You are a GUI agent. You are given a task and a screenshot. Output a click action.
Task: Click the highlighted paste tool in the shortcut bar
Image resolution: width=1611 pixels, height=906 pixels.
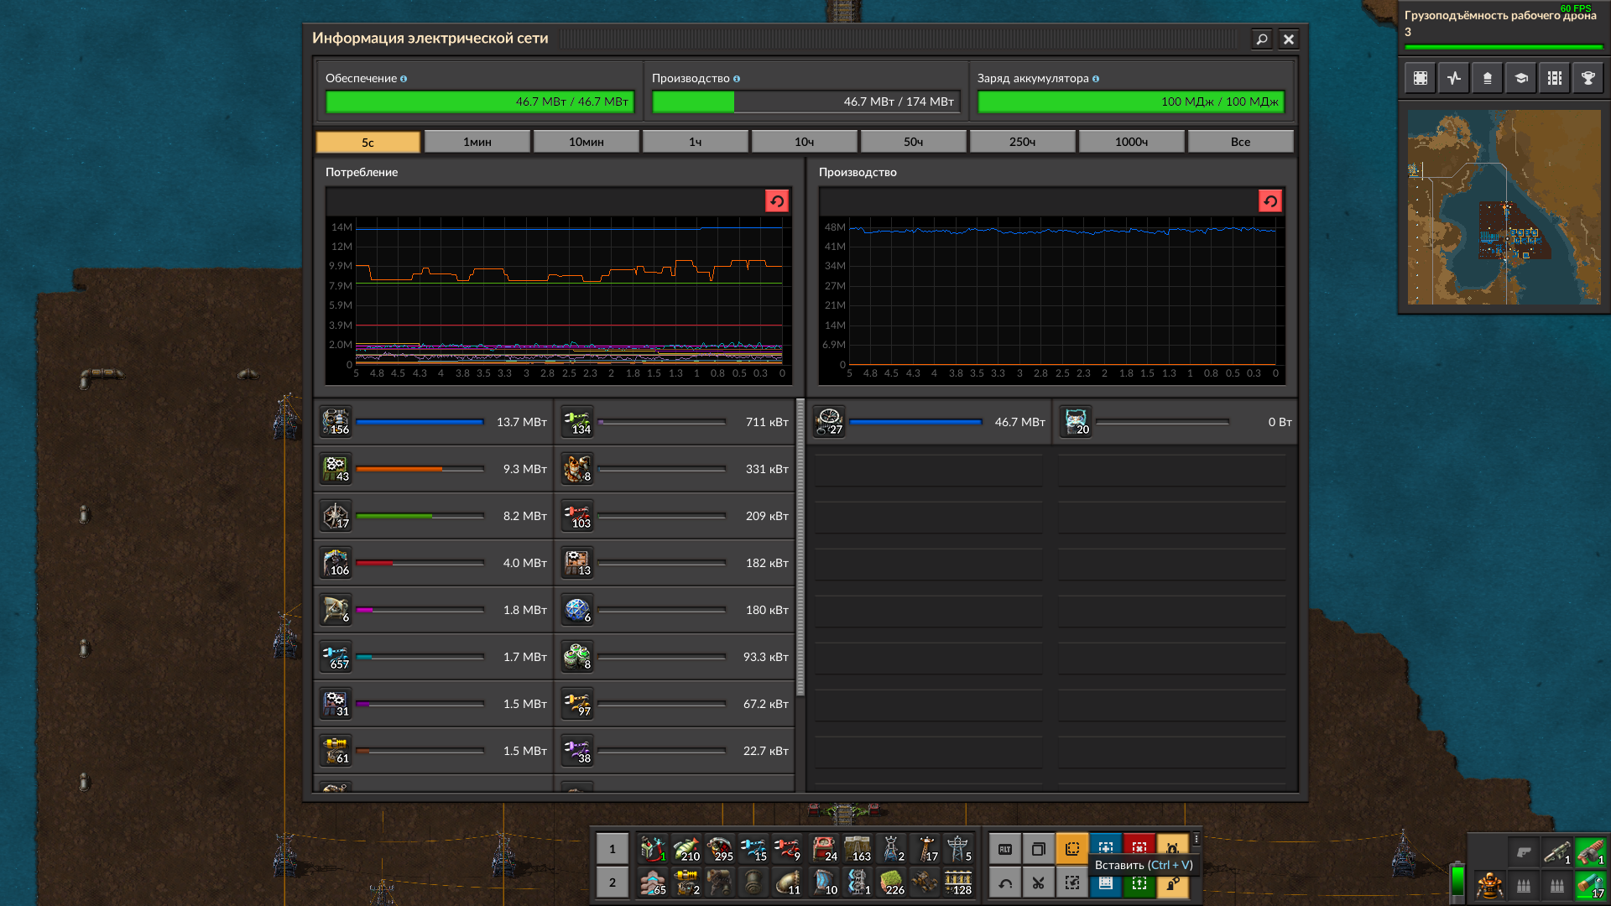point(1072,849)
